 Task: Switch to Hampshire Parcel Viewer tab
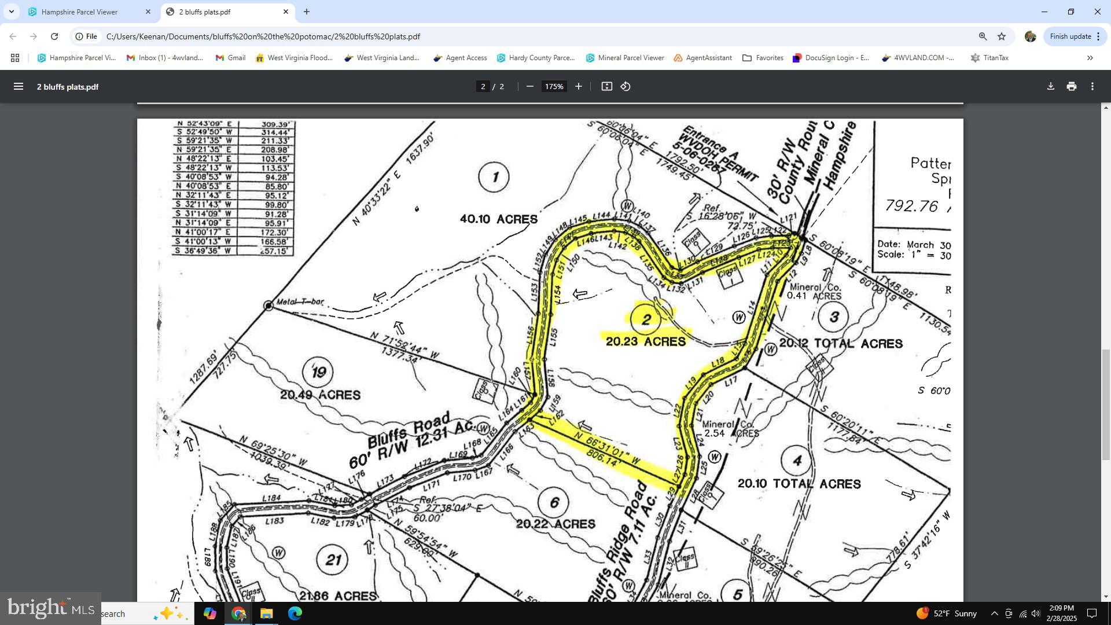click(80, 12)
